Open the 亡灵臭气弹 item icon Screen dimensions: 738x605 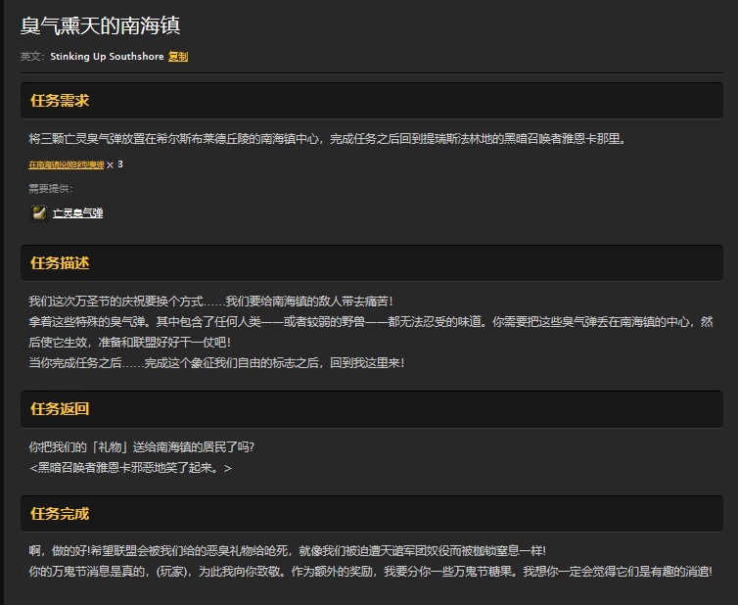click(39, 212)
